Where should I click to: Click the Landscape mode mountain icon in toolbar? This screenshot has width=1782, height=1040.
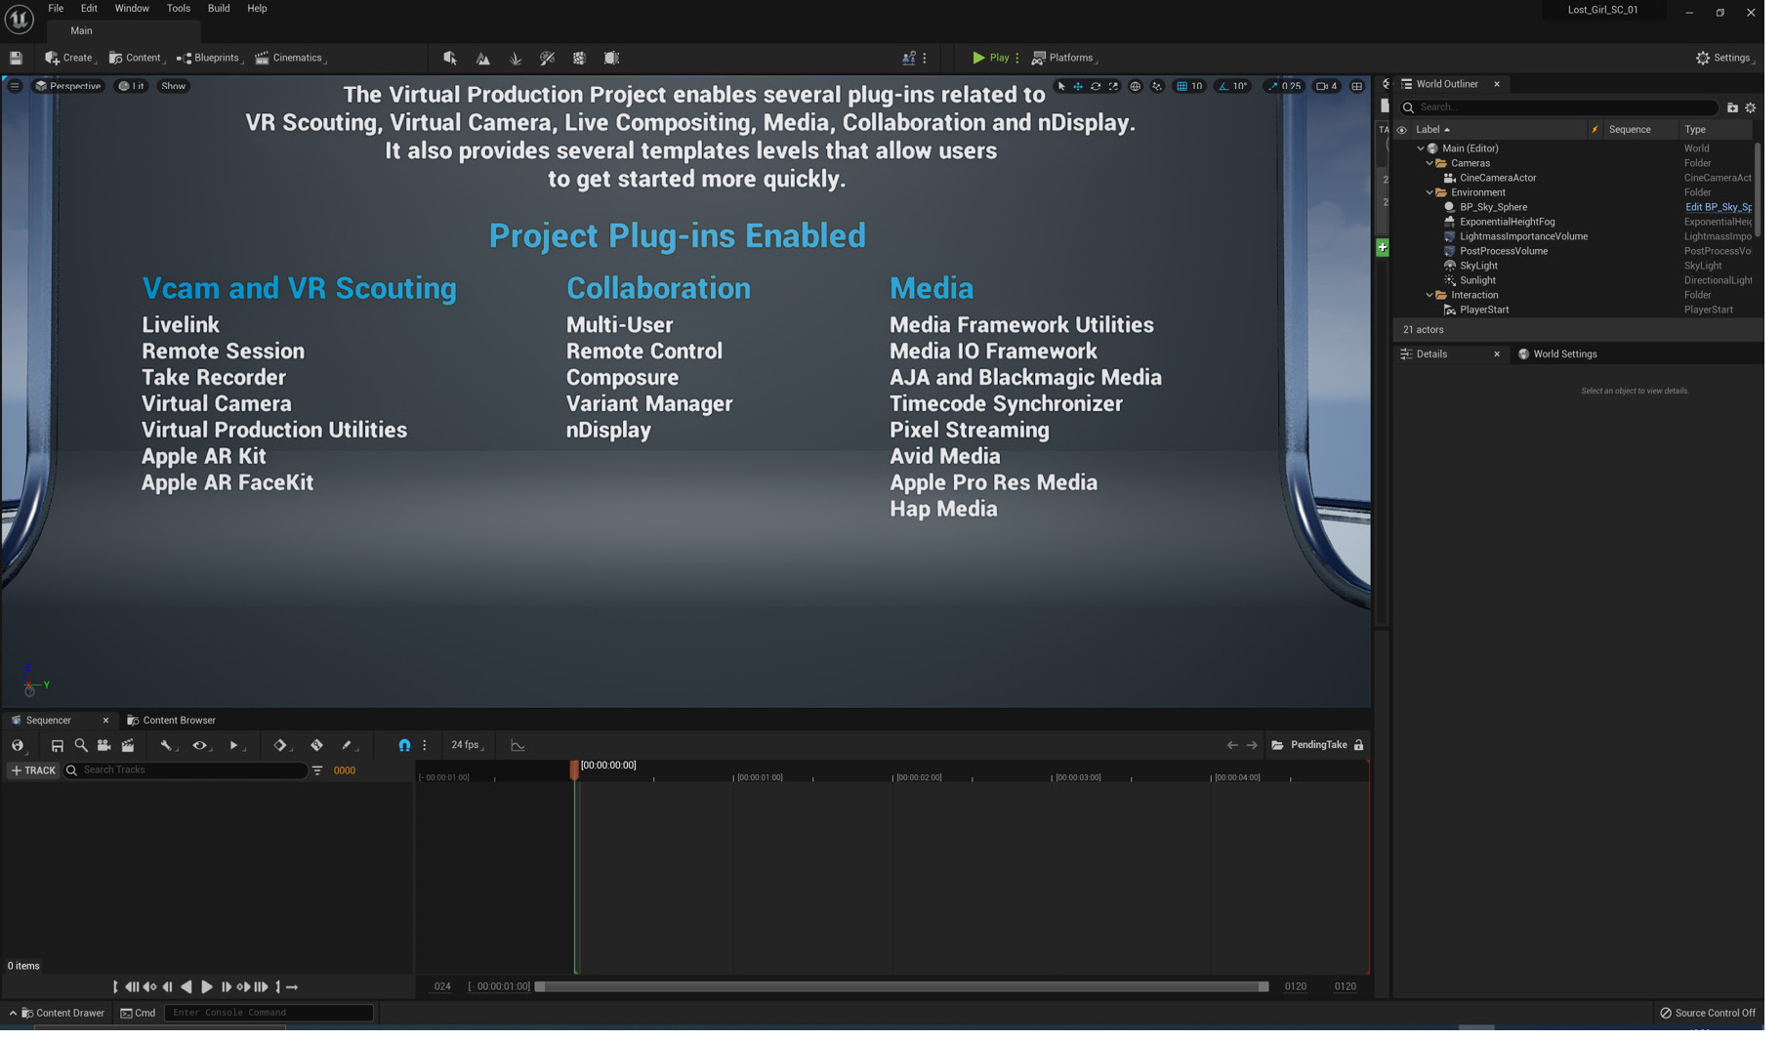tap(482, 59)
